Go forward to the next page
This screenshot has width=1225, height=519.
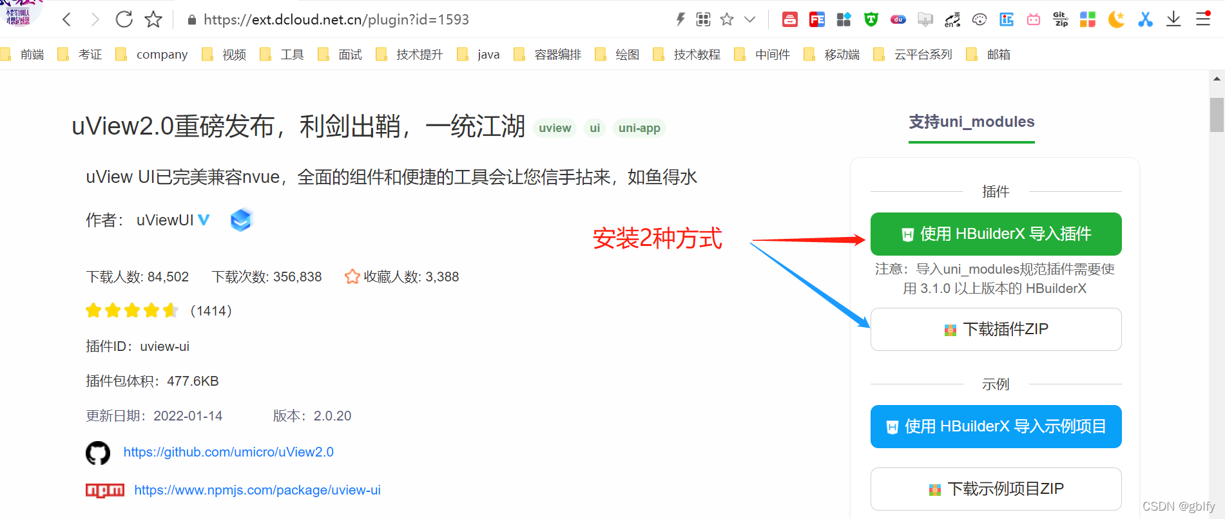tap(95, 19)
